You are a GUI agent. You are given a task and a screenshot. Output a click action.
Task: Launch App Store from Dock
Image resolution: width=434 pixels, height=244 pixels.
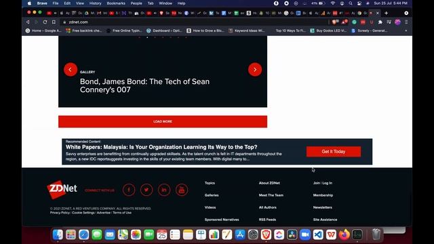pyautogui.click(x=240, y=235)
